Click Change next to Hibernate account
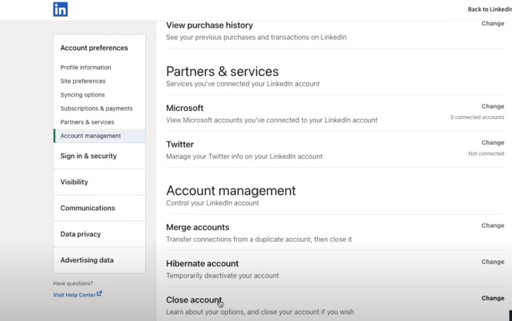 [x=492, y=262]
